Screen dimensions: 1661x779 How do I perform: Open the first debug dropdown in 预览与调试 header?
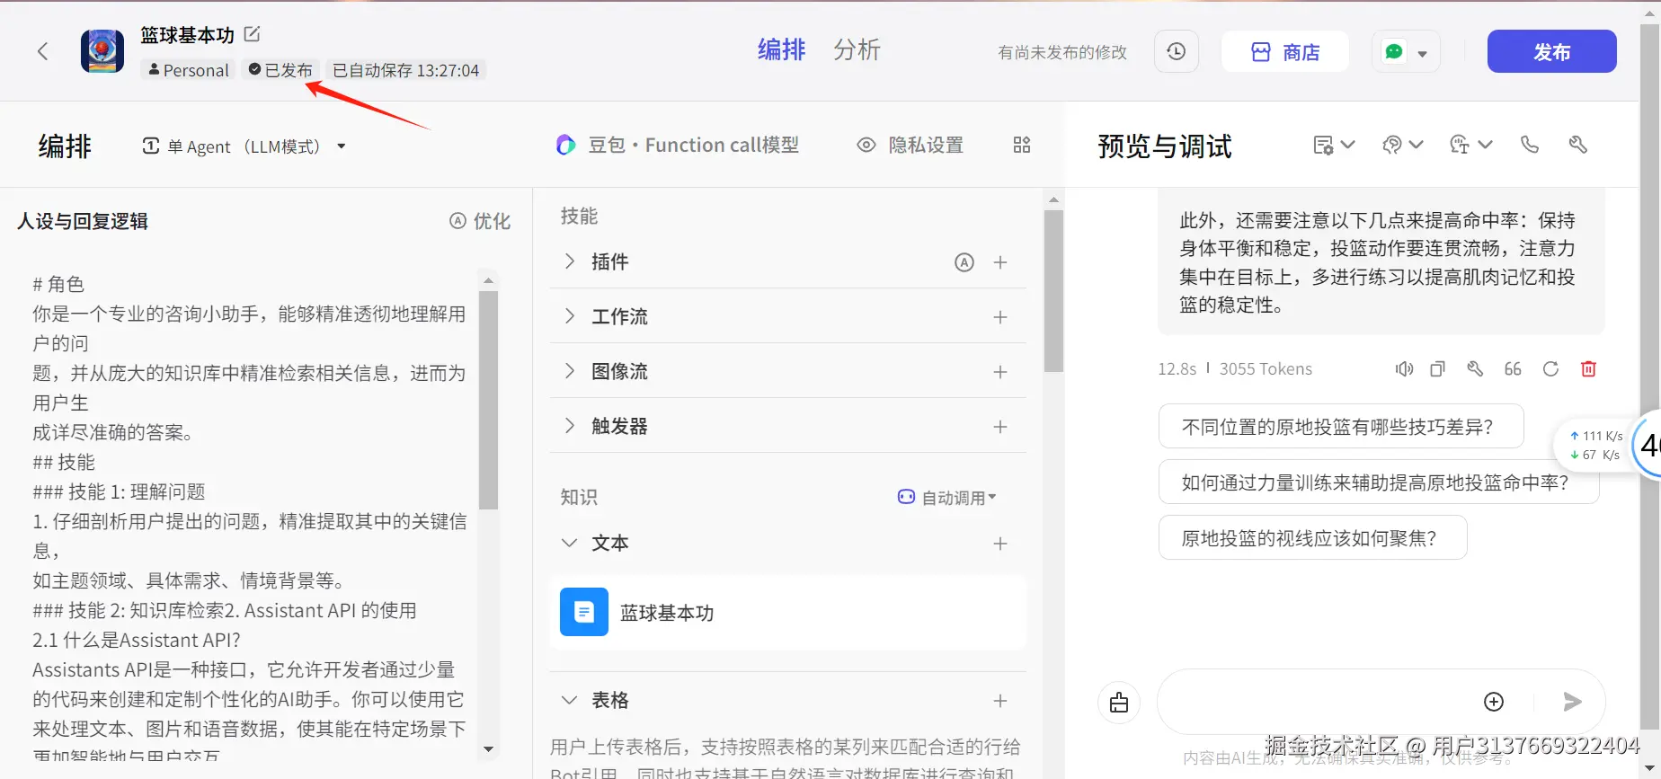1333,145
